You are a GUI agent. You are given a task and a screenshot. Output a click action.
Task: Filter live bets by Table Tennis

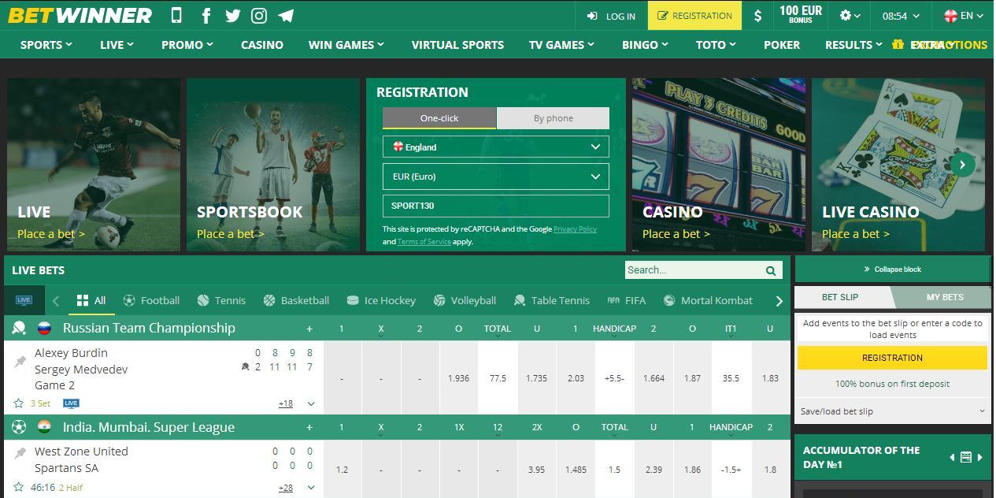point(551,300)
